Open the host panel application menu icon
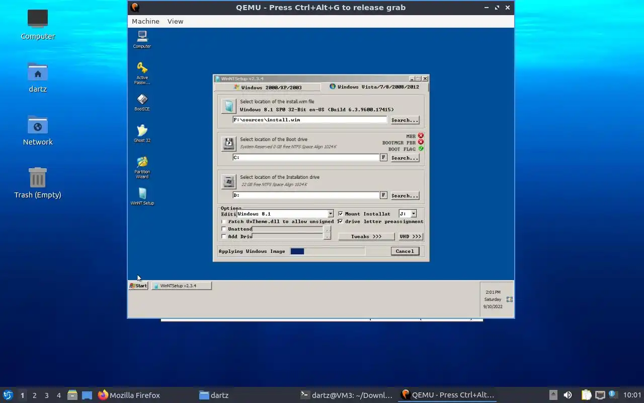The height and width of the screenshot is (403, 644). (x=8, y=395)
